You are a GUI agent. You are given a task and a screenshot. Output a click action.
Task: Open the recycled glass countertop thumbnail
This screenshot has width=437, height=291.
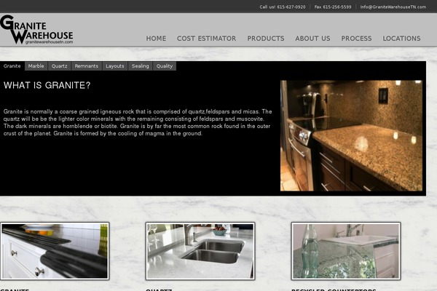click(x=346, y=251)
